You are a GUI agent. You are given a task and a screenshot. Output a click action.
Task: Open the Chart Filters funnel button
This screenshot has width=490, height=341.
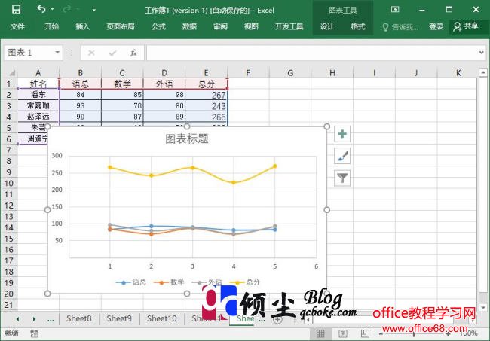342,178
